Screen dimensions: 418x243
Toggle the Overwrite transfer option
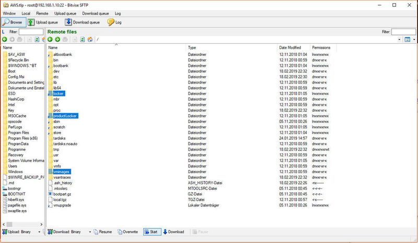point(127,232)
